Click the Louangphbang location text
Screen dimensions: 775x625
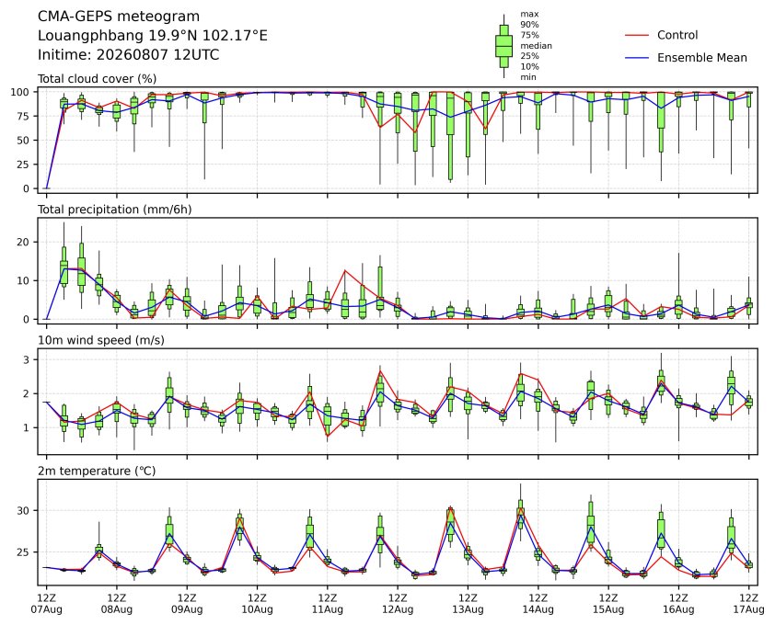pos(153,36)
